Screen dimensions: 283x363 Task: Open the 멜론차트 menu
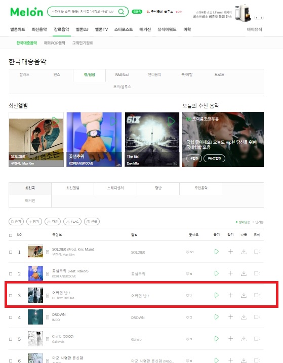pos(18,29)
